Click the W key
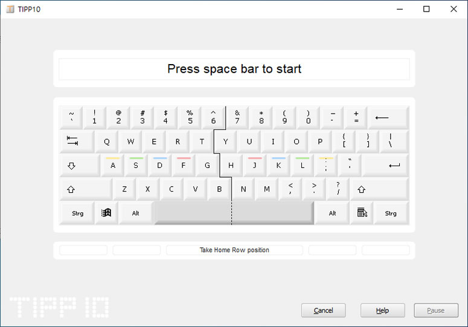Image resolution: width=468 pixels, height=327 pixels. pyautogui.click(x=130, y=141)
